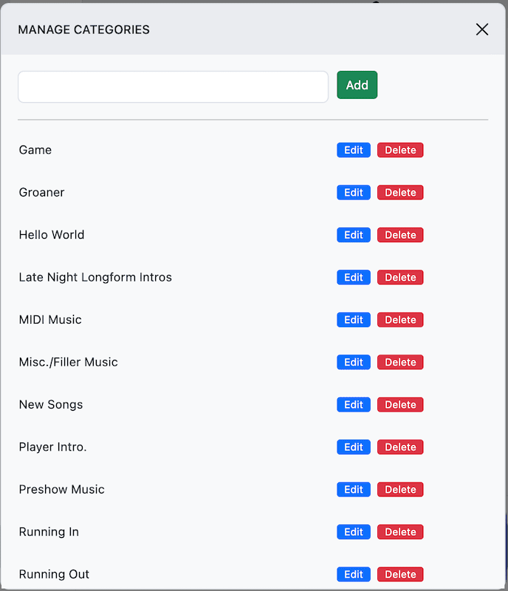Edit the Hello World category
Image resolution: width=508 pixels, height=591 pixels.
click(x=353, y=235)
